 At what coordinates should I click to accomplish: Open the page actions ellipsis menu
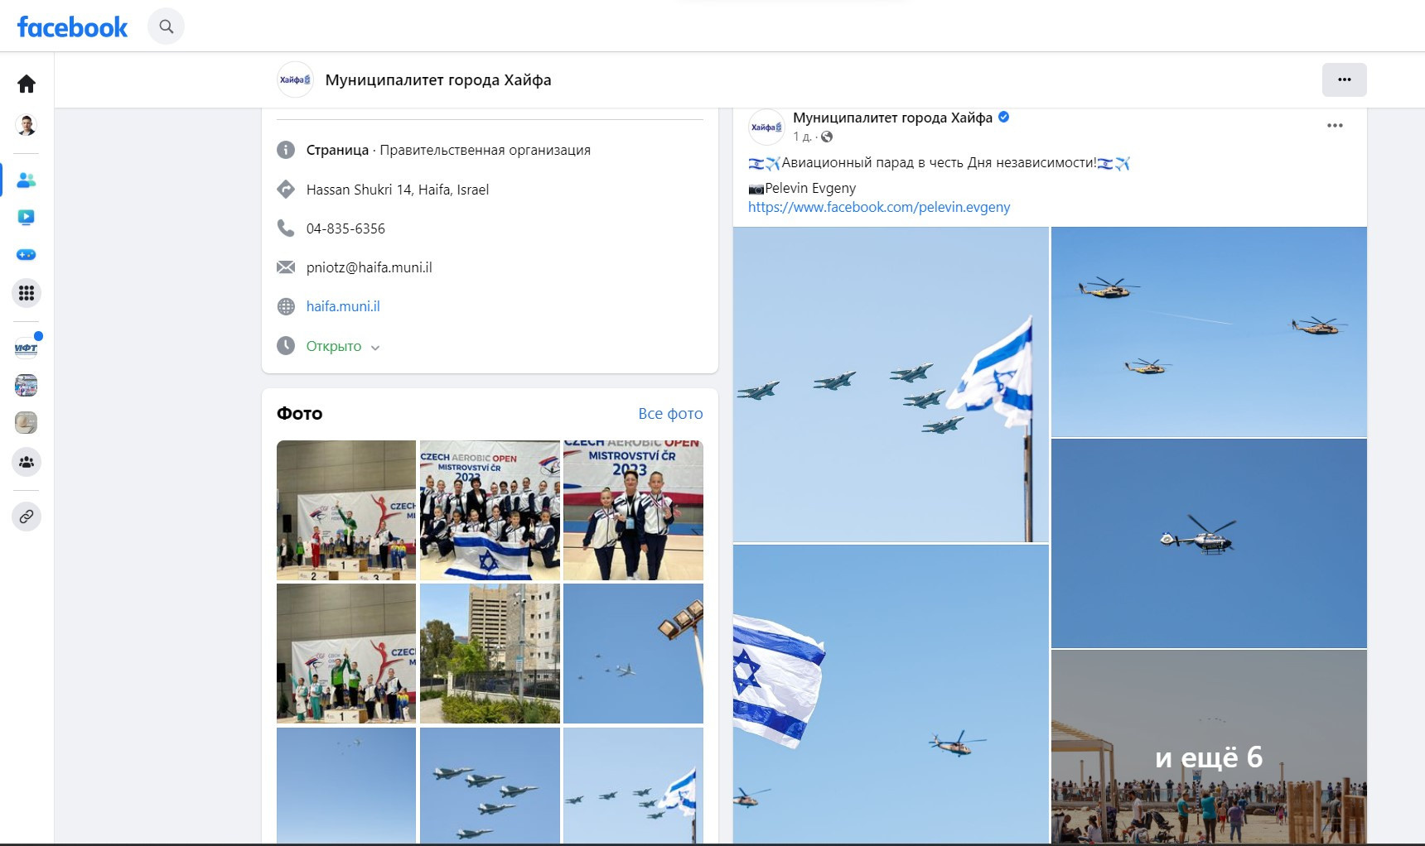[x=1345, y=79]
